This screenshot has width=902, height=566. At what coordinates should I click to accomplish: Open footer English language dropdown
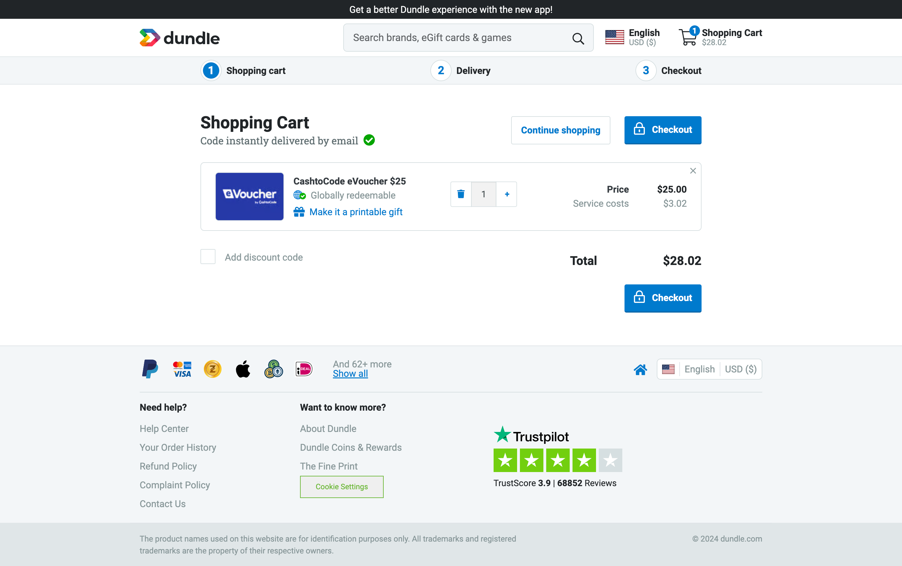pyautogui.click(x=699, y=369)
